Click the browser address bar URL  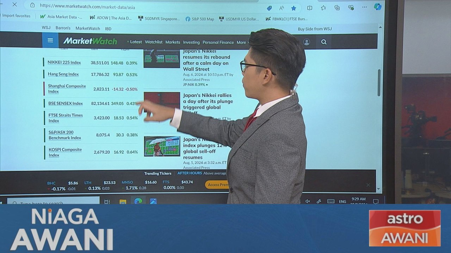(x=87, y=6)
